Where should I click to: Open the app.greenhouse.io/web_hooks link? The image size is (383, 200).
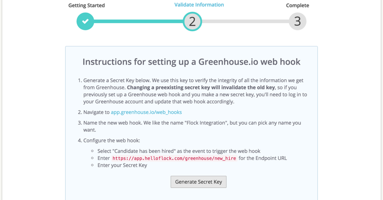pos(146,112)
